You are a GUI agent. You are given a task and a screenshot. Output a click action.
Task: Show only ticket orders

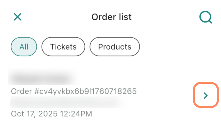63,47
